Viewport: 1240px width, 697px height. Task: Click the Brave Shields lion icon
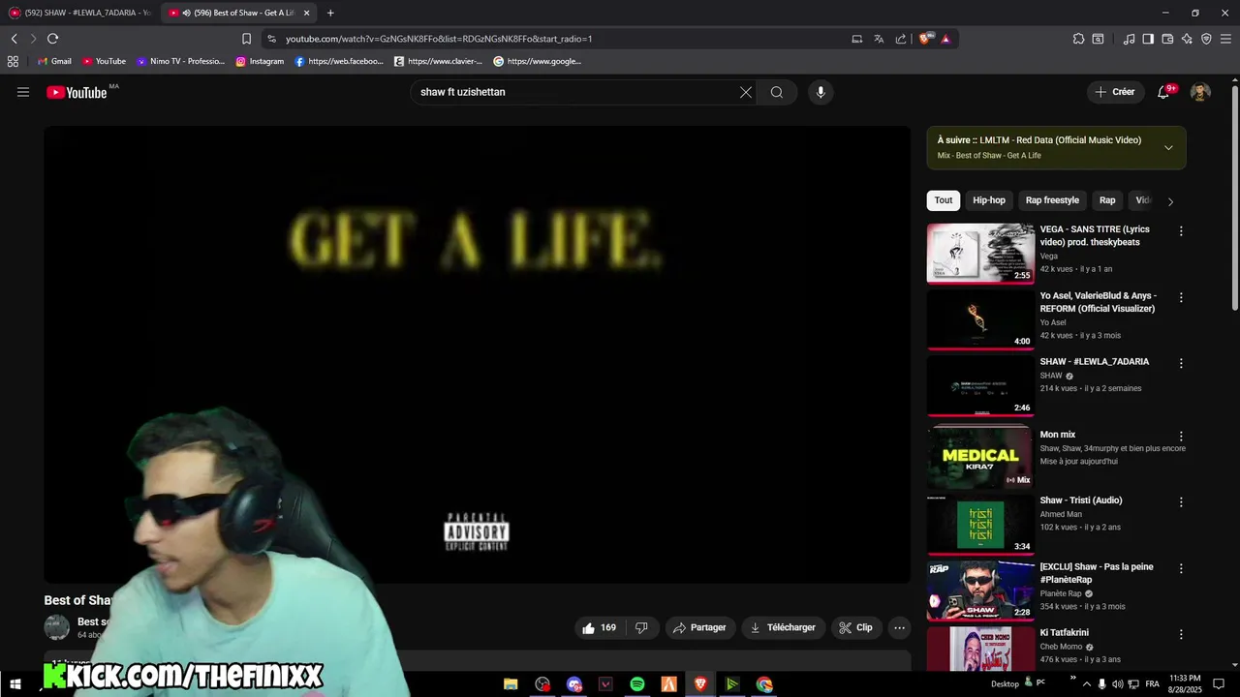click(925, 39)
